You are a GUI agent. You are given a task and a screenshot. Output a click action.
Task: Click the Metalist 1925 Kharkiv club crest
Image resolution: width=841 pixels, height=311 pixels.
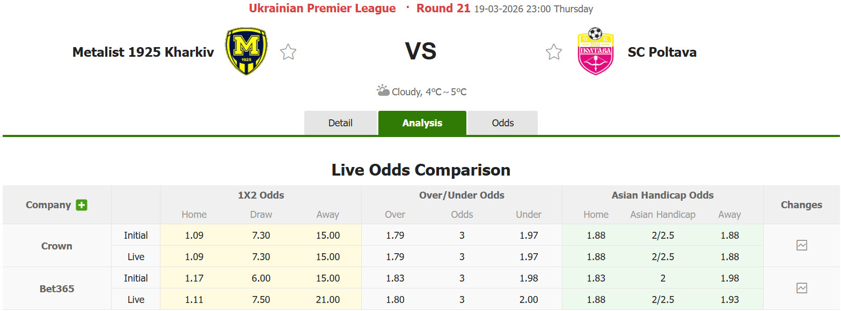[244, 51]
